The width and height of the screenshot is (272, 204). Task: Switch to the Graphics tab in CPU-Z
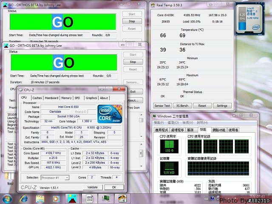pos(91,98)
